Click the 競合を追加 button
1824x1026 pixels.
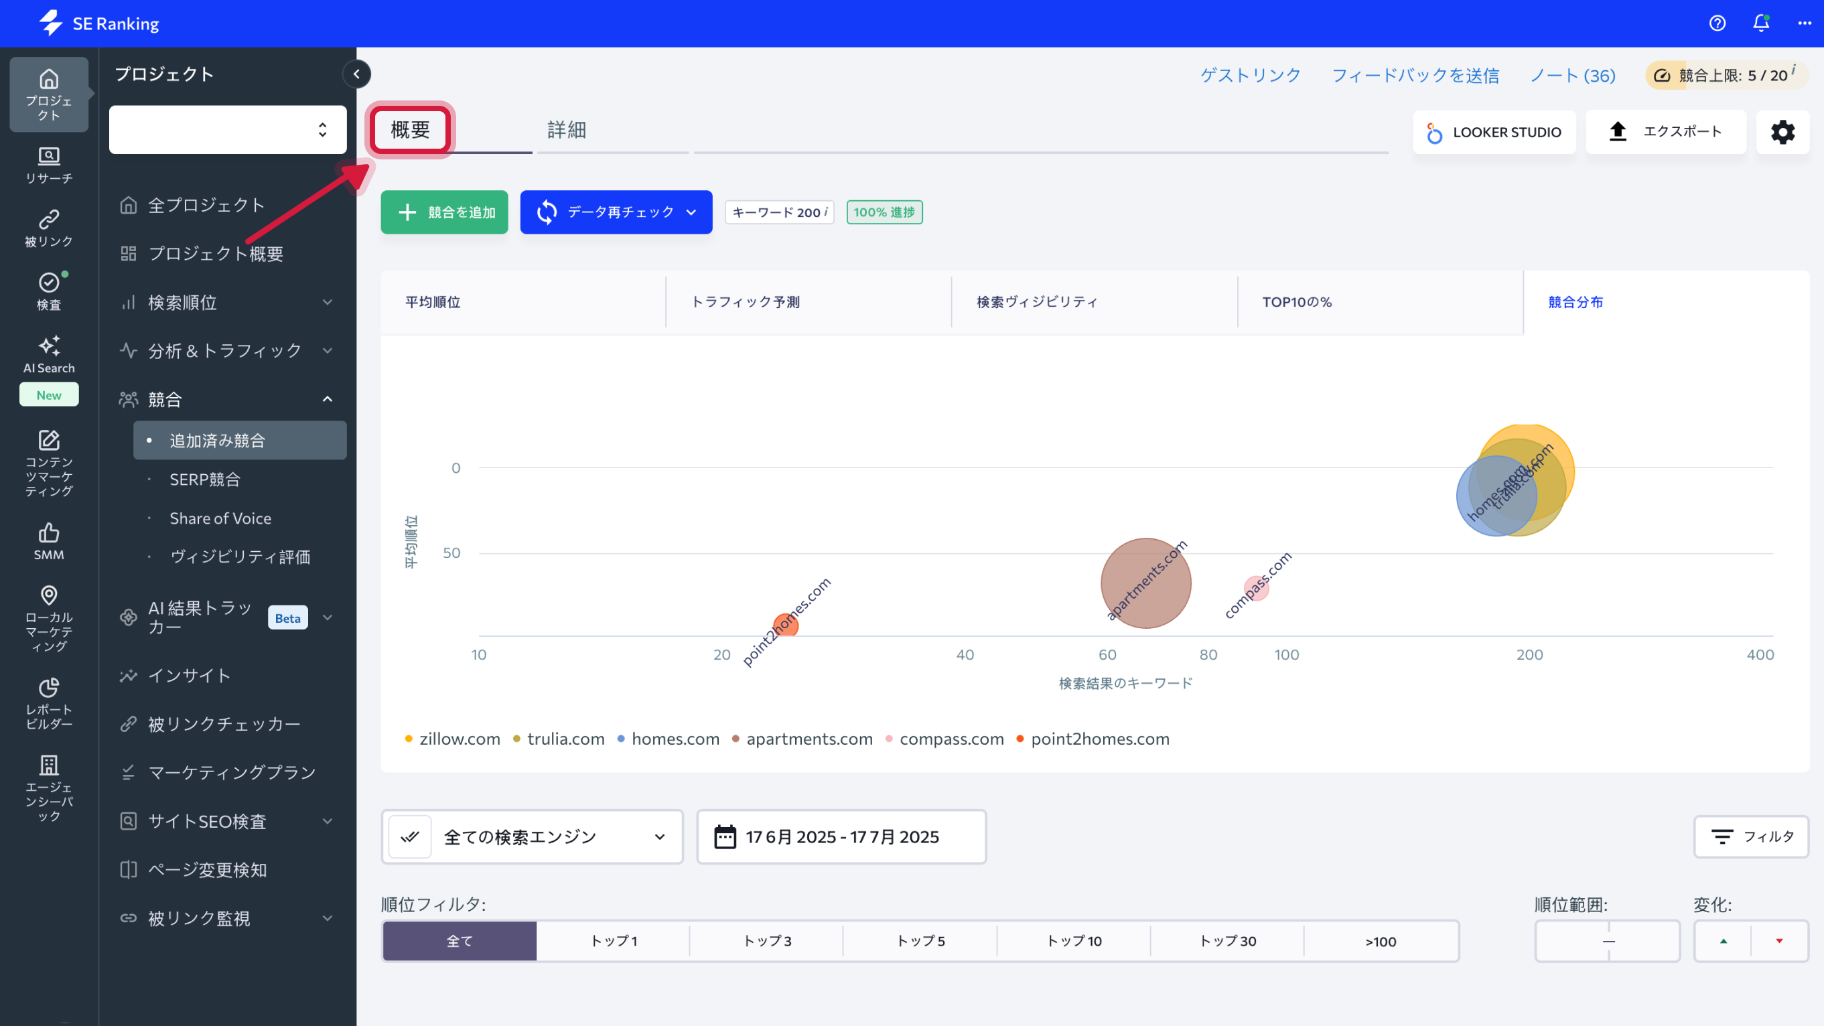[445, 212]
